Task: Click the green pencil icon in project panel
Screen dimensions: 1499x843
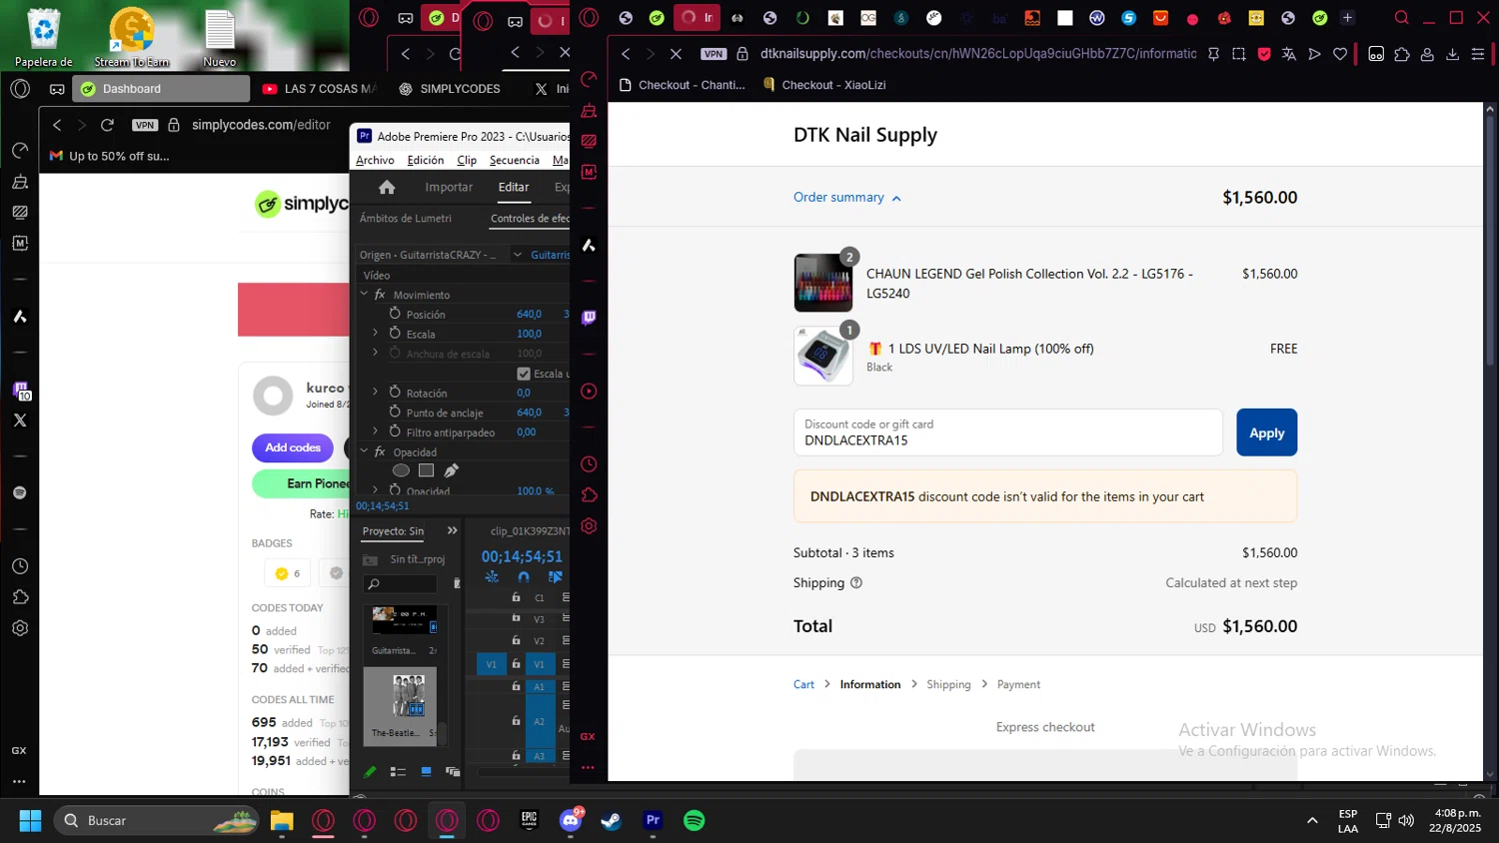Action: pyautogui.click(x=371, y=772)
